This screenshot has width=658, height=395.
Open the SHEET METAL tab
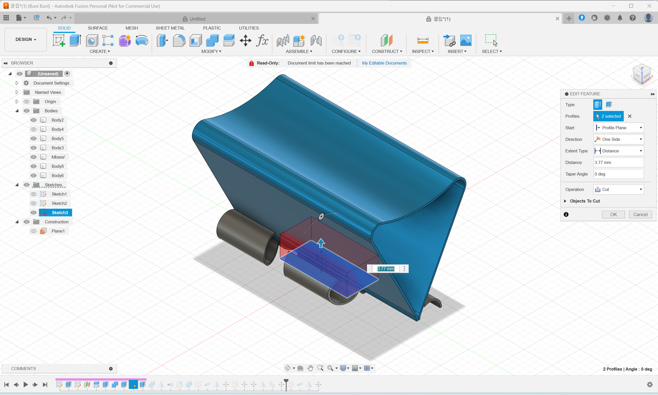170,28
